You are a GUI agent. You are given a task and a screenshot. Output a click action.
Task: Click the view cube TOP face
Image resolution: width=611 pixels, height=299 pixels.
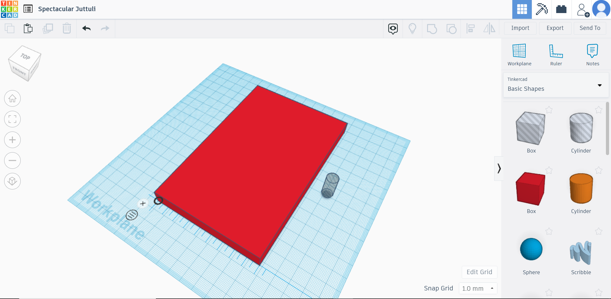pos(25,56)
